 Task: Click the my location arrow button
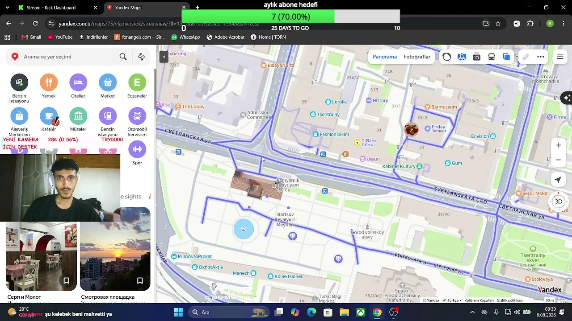point(558,180)
